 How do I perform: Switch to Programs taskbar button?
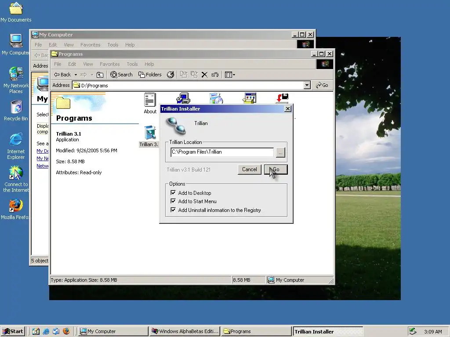point(257,331)
